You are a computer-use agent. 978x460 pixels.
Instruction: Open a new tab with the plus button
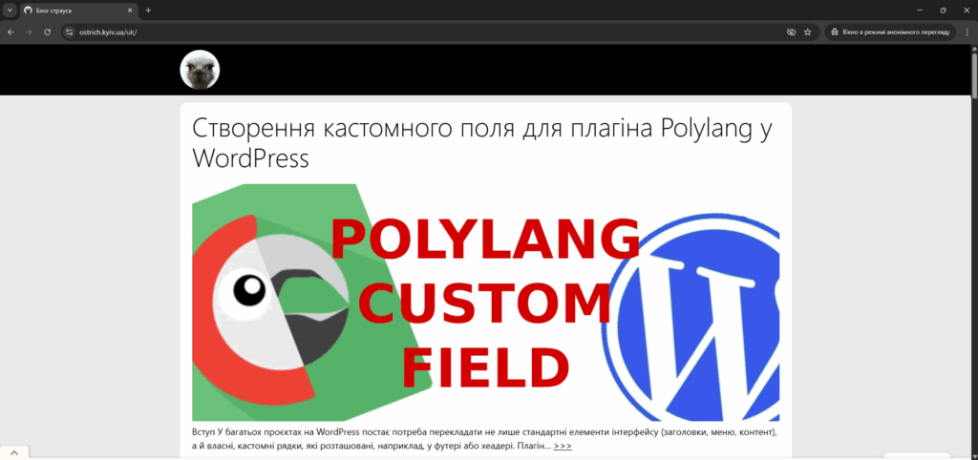pos(148,10)
